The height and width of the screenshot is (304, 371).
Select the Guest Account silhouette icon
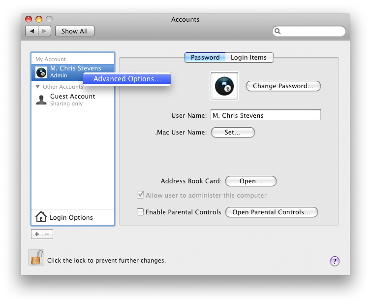(41, 100)
